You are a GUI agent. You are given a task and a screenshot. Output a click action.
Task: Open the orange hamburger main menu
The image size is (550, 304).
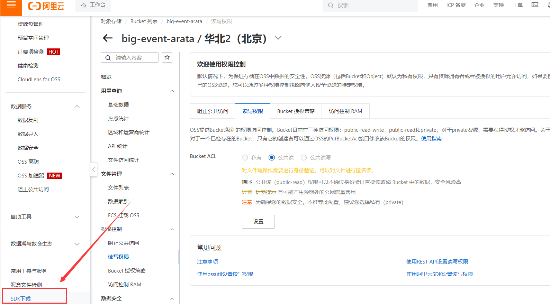(11, 5)
